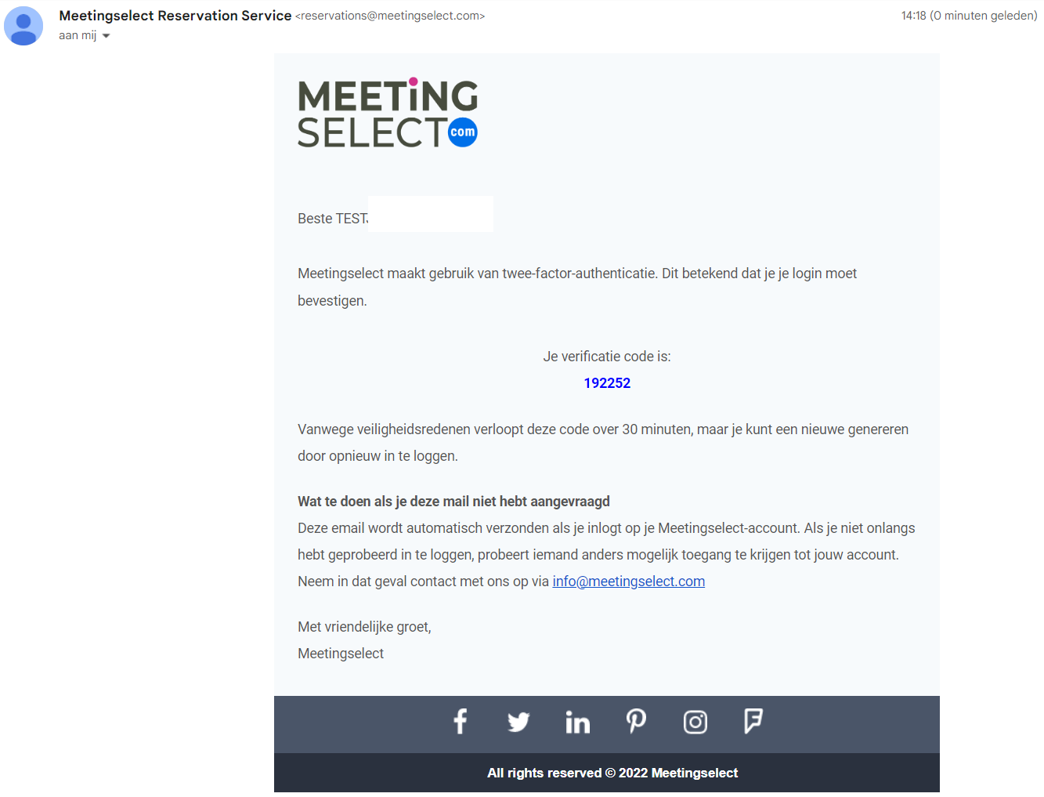Visit the LinkedIn footer icon
The height and width of the screenshot is (797, 1044).
point(577,722)
